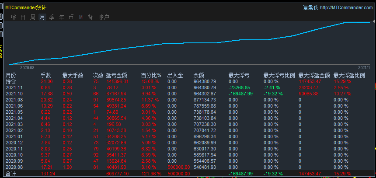Click the 最大浮亏 column header
Image resolution: width=376 pixels, height=178 pixels.
(239, 75)
